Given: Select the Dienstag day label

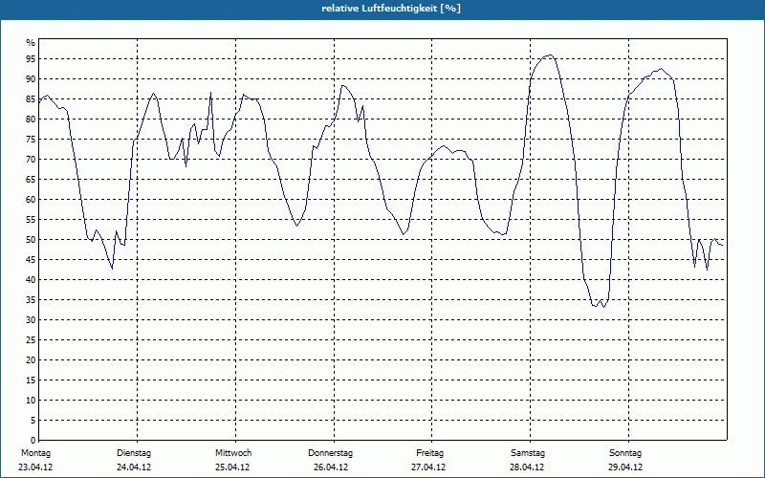Looking at the screenshot, I should click(134, 453).
